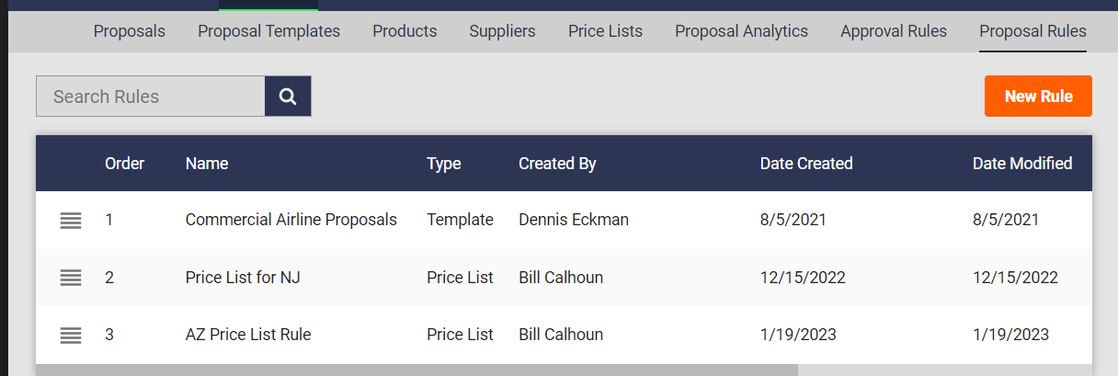Image resolution: width=1118 pixels, height=376 pixels.
Task: Click drag handle icon for Commercial Airline Proposals
Action: click(71, 221)
